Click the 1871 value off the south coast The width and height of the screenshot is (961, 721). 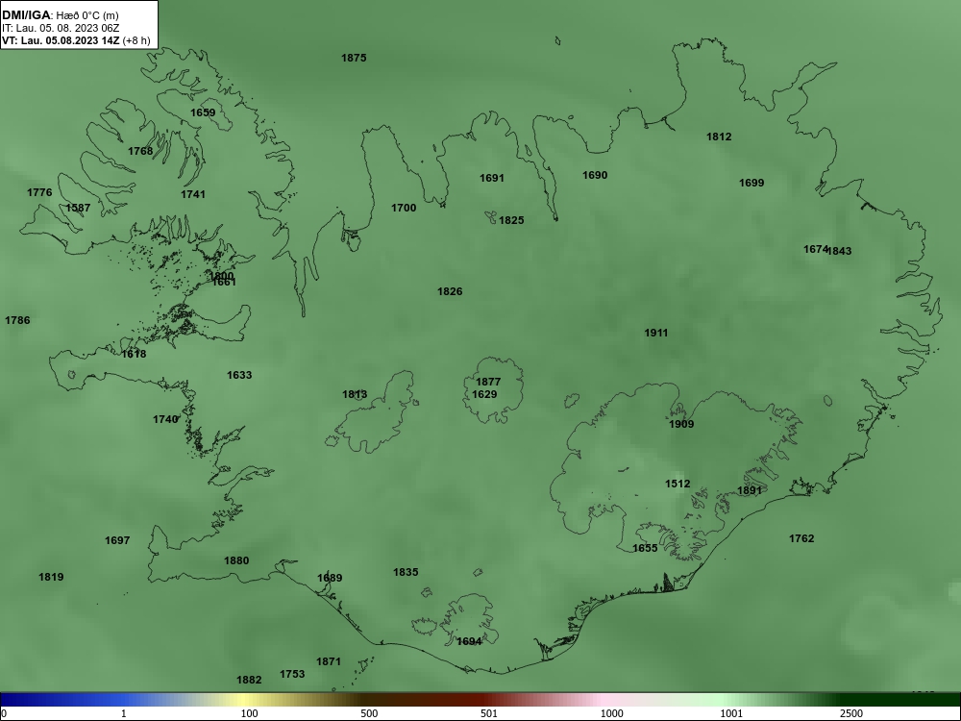(329, 662)
